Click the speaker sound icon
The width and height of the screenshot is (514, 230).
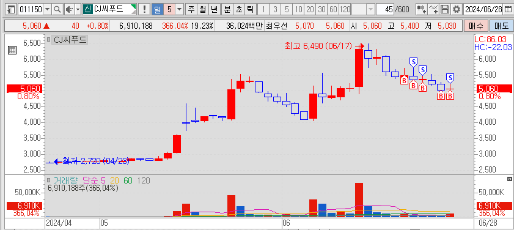tap(69, 9)
